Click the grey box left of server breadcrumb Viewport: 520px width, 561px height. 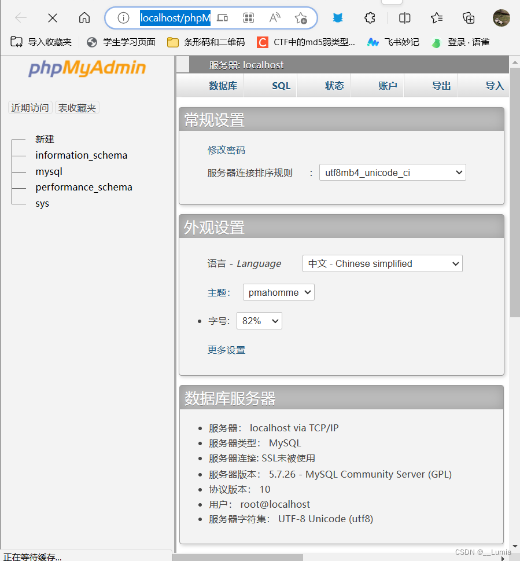[183, 65]
